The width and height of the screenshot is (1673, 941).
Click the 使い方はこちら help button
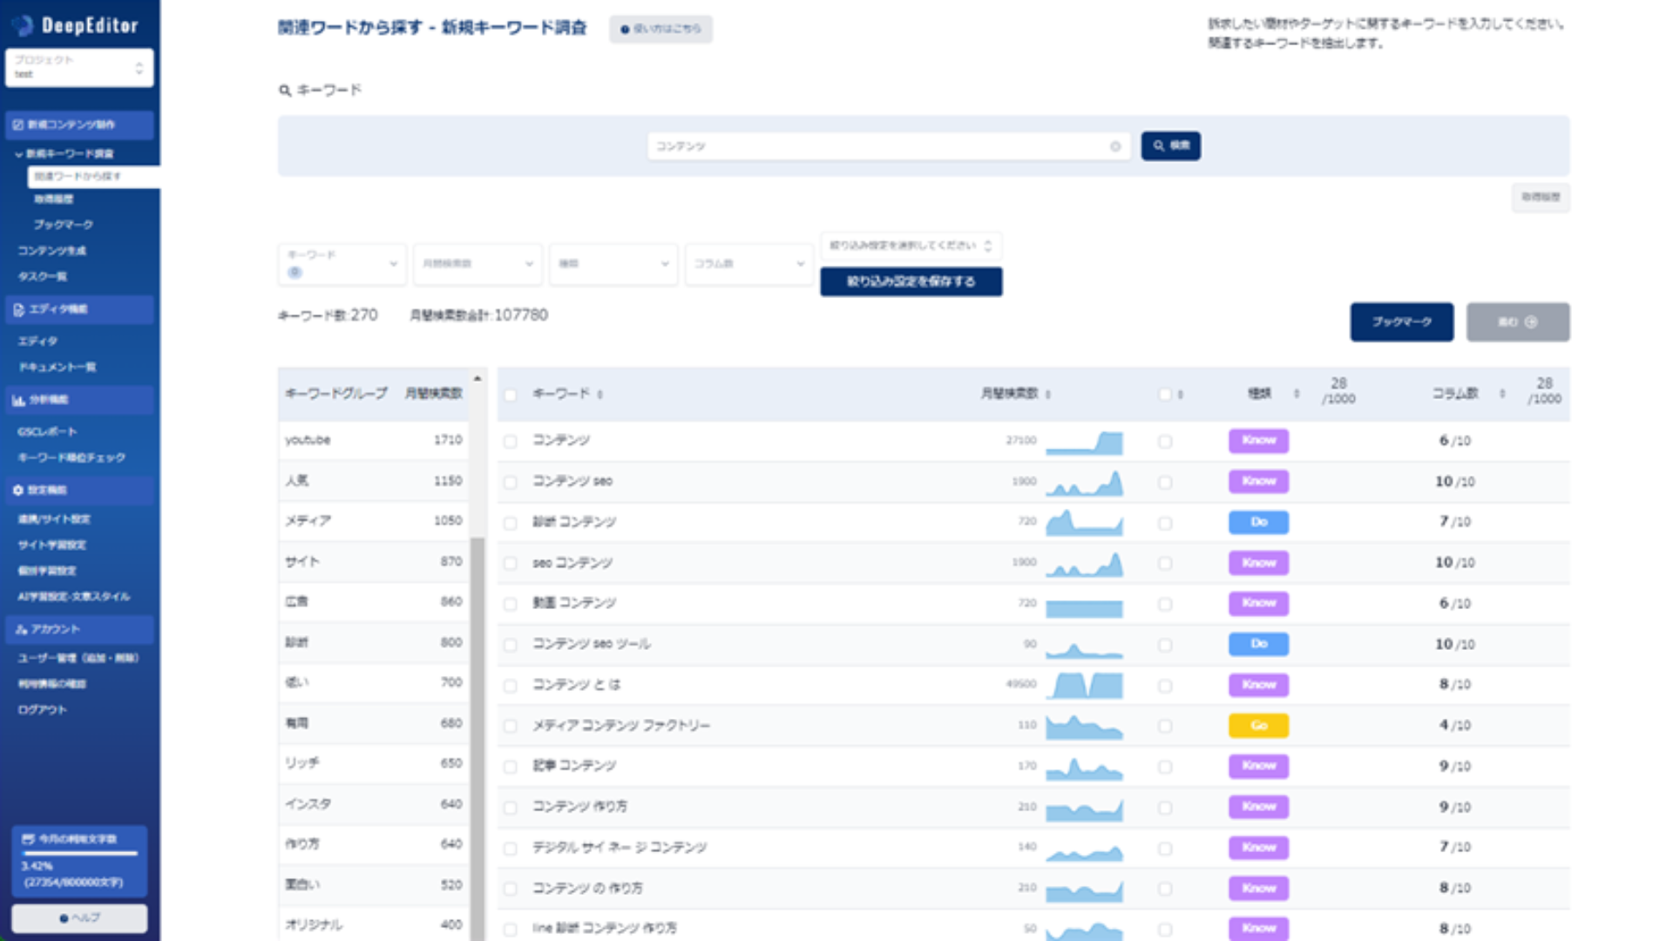tap(660, 29)
